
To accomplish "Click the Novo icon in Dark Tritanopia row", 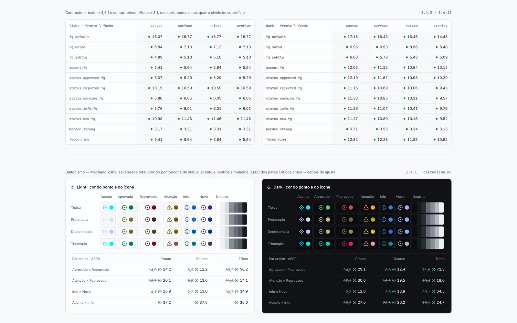I will click(400, 244).
